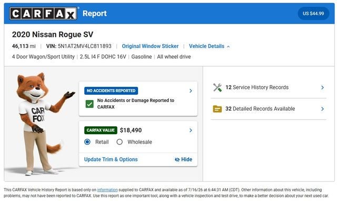Click the '46,113 mi' mileage text

coord(24,46)
